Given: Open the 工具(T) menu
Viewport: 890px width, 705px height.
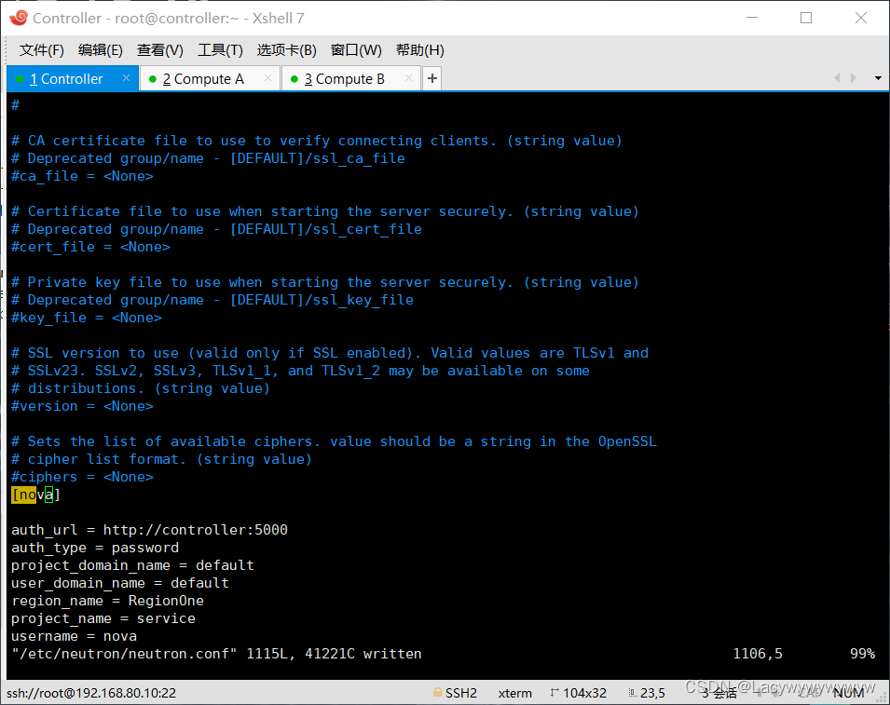Looking at the screenshot, I should (220, 50).
